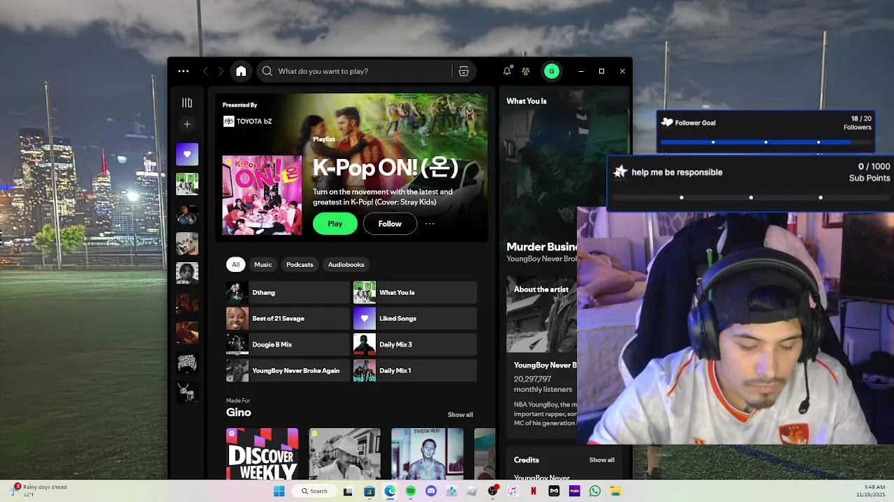Open the weather widget Rainy days ahead
The image size is (894, 502).
(x=39, y=491)
